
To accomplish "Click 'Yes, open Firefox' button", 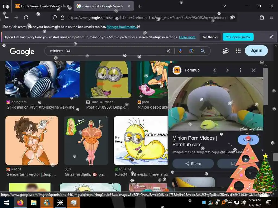I will point(238,37).
